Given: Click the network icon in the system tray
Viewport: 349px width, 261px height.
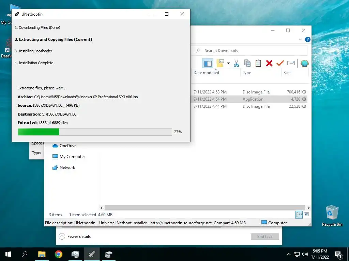Looking at the screenshot, I should (x=297, y=254).
